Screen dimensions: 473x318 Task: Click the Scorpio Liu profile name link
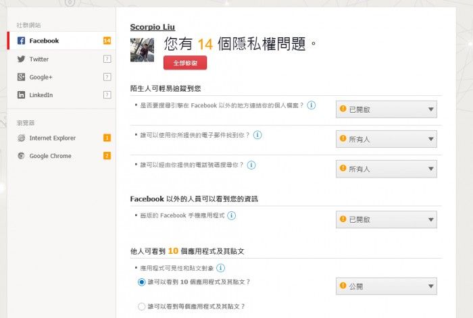153,27
